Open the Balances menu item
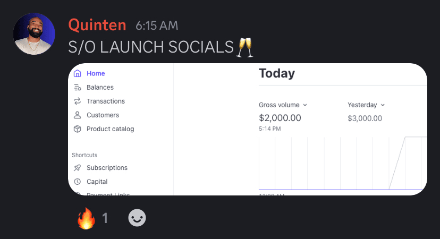Image resolution: width=440 pixels, height=239 pixels. pyautogui.click(x=100, y=87)
